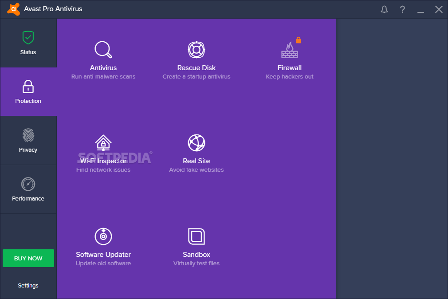Click the 'Avast Pro Antivirus' window title

click(53, 9)
